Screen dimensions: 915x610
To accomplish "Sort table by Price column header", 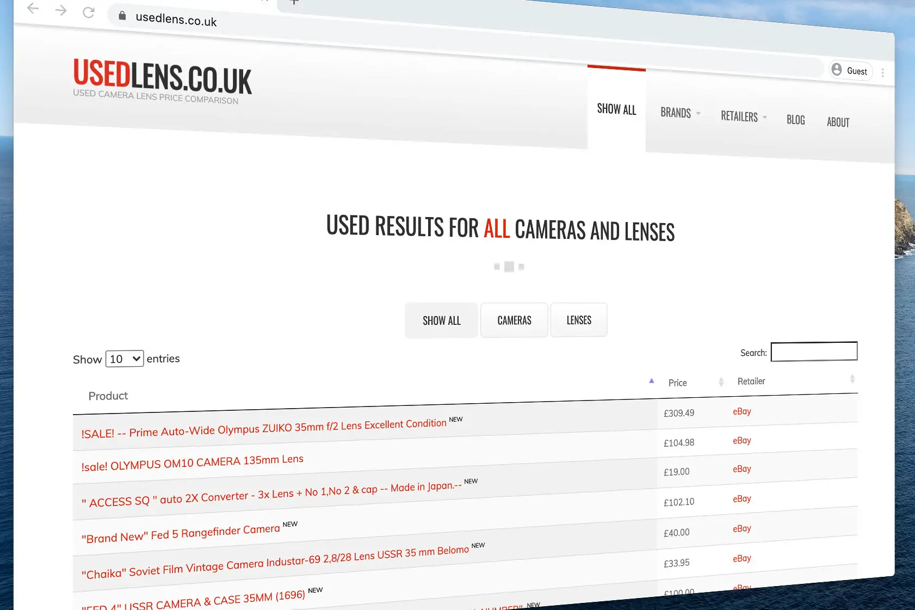I will point(677,383).
